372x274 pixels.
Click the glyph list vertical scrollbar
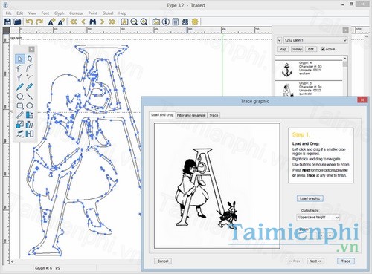pyautogui.click(x=345, y=76)
